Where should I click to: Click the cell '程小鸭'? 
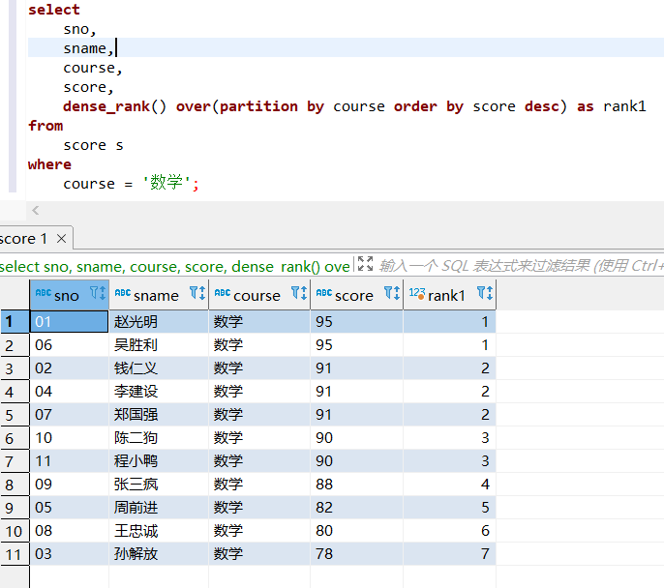pyautogui.click(x=159, y=461)
